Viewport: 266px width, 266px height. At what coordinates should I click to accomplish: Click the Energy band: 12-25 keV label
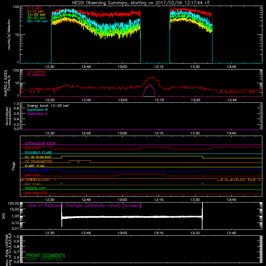point(48,106)
